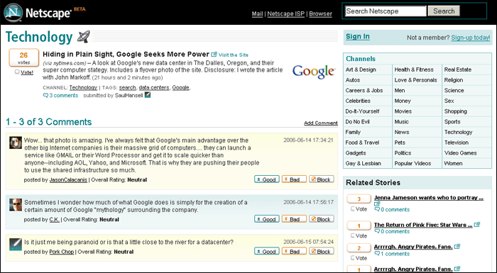Viewport: 497px width, 273px height.
Task: Click the Search button
Action: 444,11
